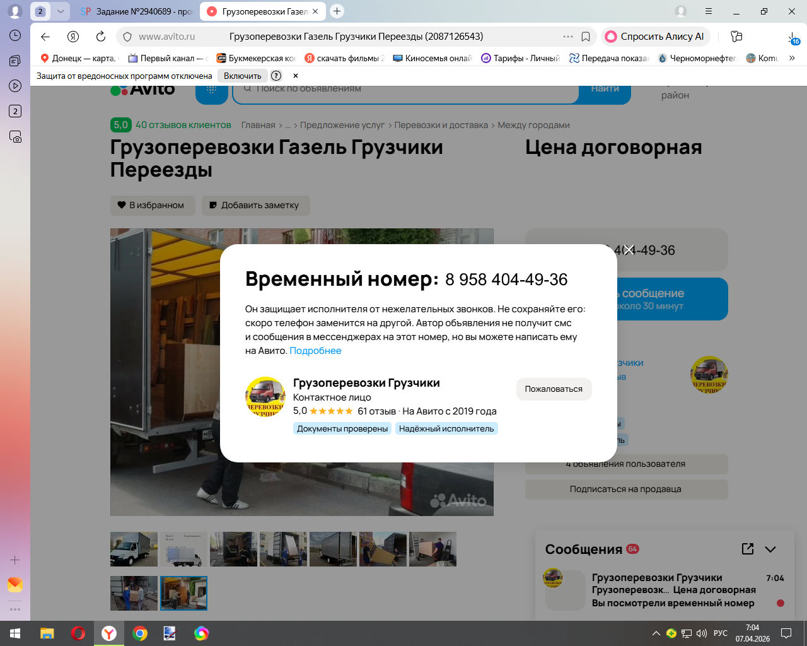Open the screenshot camera tool in sidebar

pos(15,136)
